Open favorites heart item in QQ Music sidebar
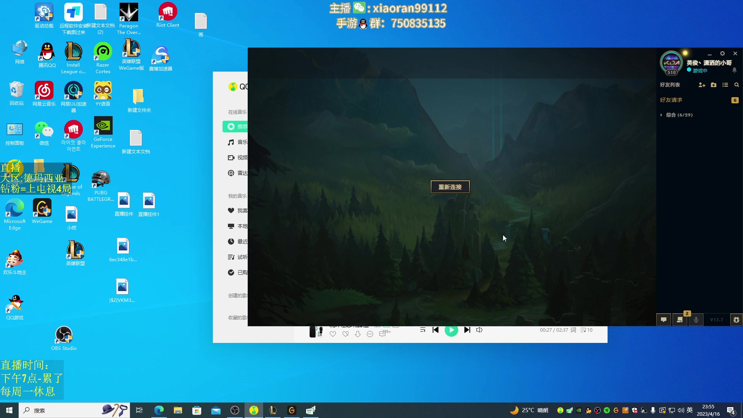This screenshot has height=418, width=743. [237, 211]
